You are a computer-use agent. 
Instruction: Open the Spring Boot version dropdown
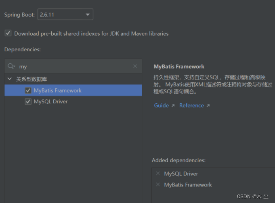click(65, 15)
